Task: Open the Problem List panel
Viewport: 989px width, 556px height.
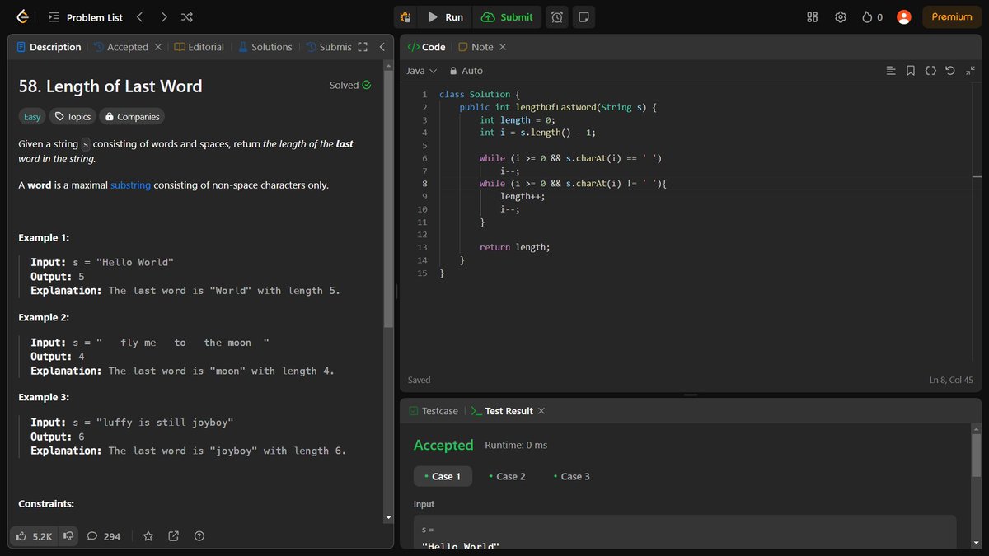Action: point(85,16)
